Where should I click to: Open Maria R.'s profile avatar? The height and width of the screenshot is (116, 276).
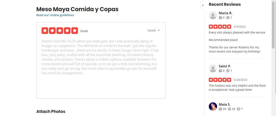tap(213, 15)
